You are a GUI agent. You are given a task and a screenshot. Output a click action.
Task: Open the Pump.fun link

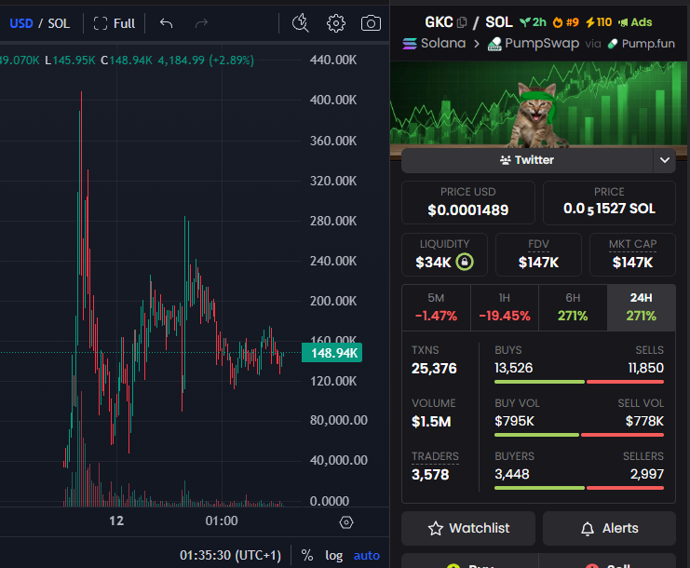point(642,43)
